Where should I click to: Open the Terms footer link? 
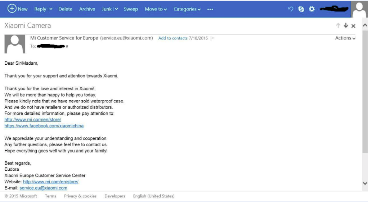tap(50, 196)
